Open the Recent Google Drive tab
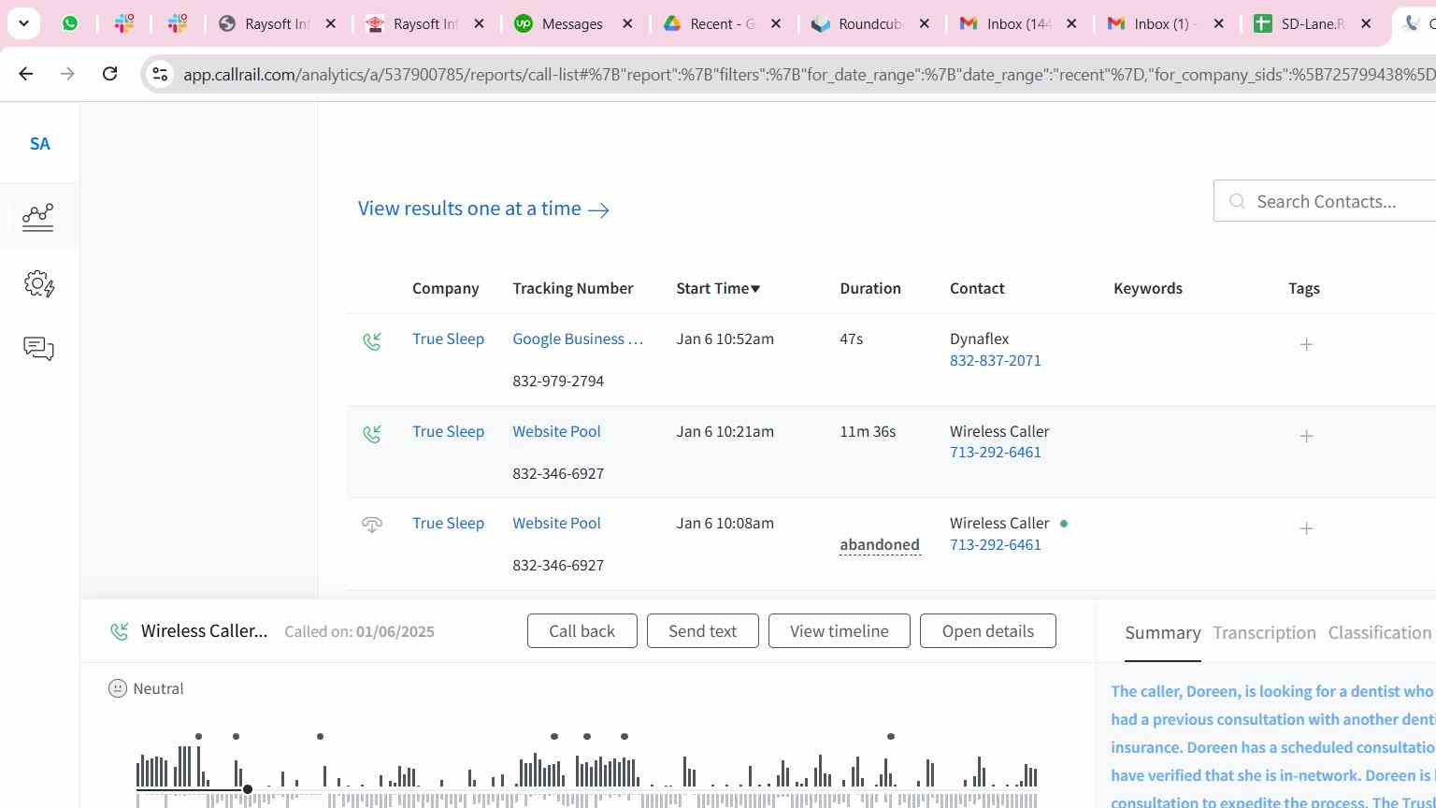This screenshot has height=808, width=1436. [x=722, y=23]
